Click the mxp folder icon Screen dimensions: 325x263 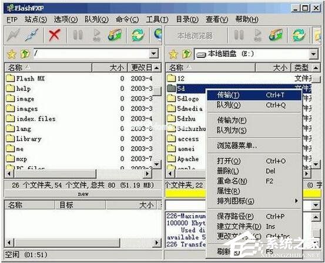point(10,159)
